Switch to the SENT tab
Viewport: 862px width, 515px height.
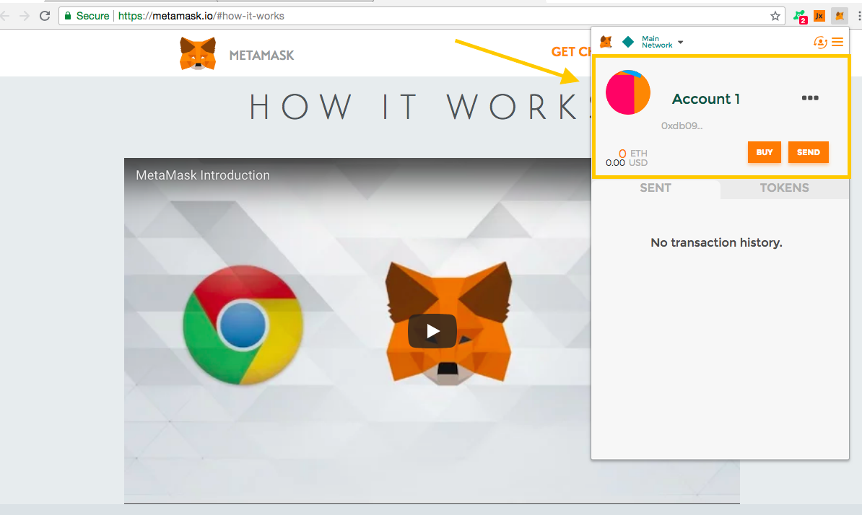656,188
